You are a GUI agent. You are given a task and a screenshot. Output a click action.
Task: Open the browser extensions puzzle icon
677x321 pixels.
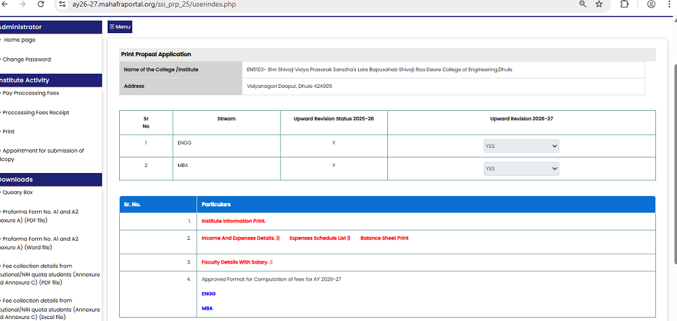[624, 4]
